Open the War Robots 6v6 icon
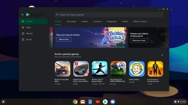This screenshot has width=188, height=105. [x=118, y=69]
